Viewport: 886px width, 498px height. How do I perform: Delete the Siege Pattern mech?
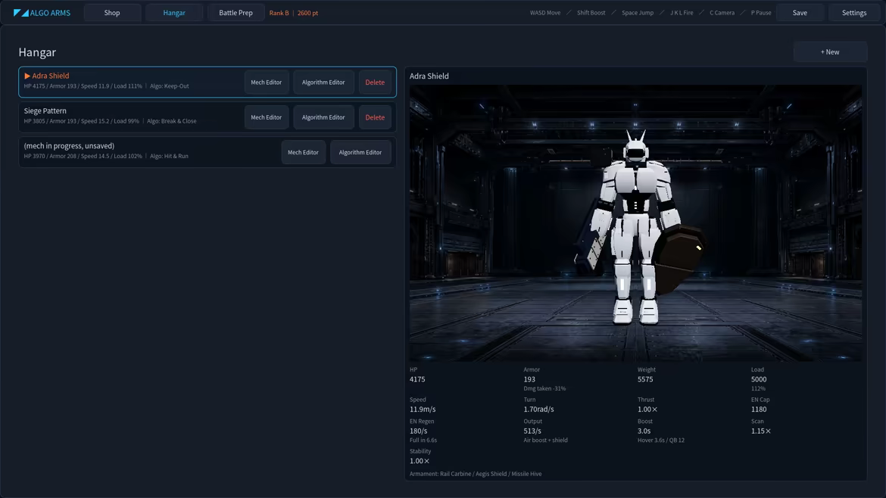375,117
